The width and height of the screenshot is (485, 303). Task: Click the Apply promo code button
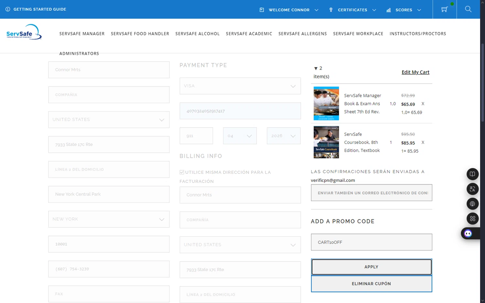pos(371,267)
